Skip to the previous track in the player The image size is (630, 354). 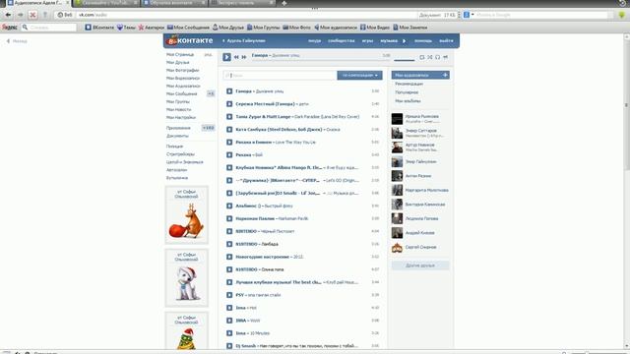tap(236, 57)
